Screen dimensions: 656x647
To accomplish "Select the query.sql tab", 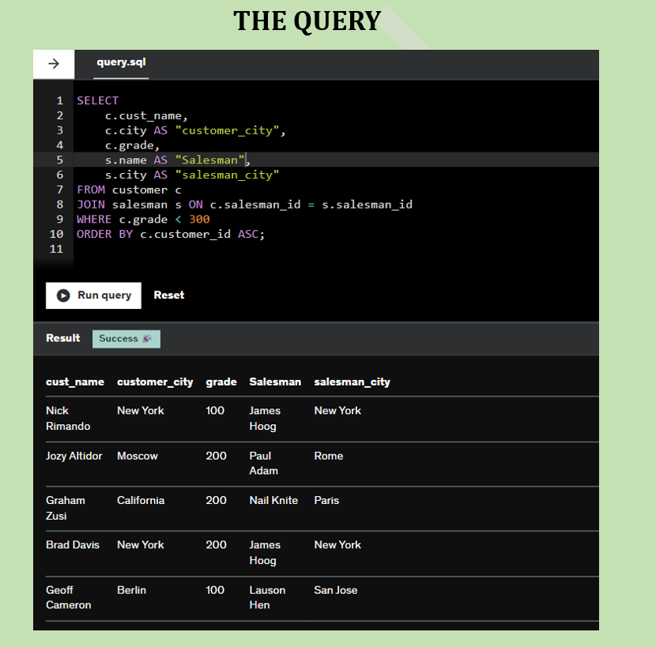I will click(x=121, y=62).
